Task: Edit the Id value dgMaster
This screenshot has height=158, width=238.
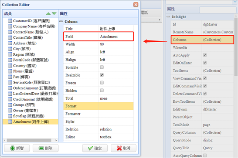Action: pos(218,24)
